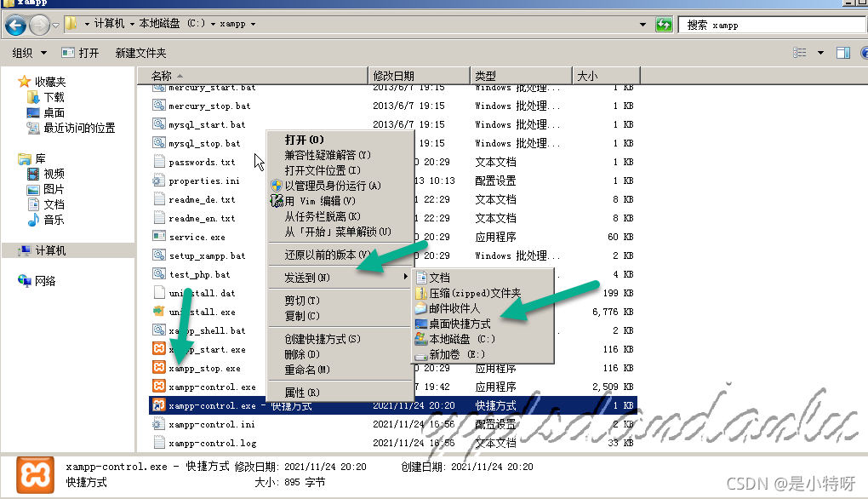Click the xampp-control.ini file icon
Image resolution: width=868 pixels, height=499 pixels.
click(159, 424)
